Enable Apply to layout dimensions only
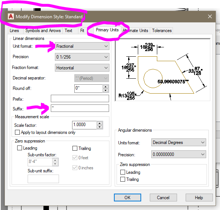The height and width of the screenshot is (210, 220). coord(17,132)
